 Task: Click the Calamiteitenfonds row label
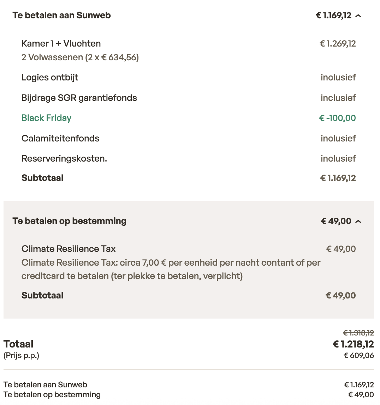(60, 138)
